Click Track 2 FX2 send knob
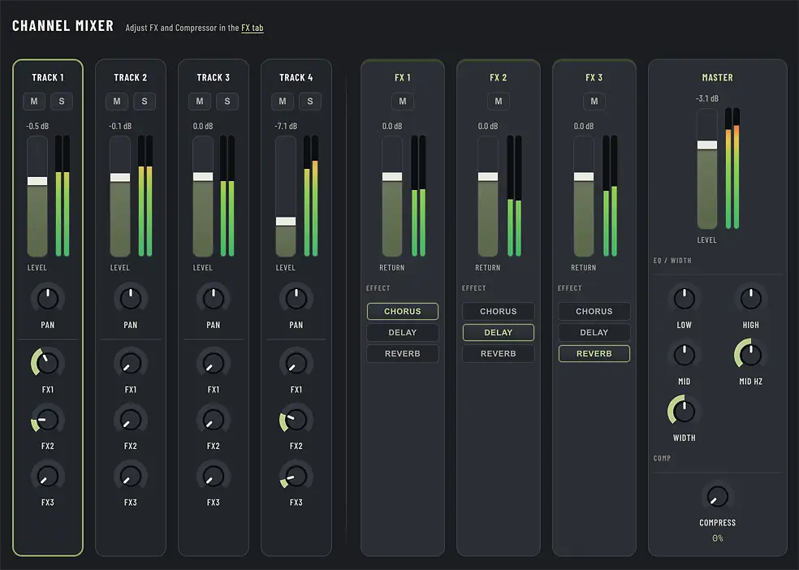Viewport: 799px width, 570px height. (x=131, y=420)
